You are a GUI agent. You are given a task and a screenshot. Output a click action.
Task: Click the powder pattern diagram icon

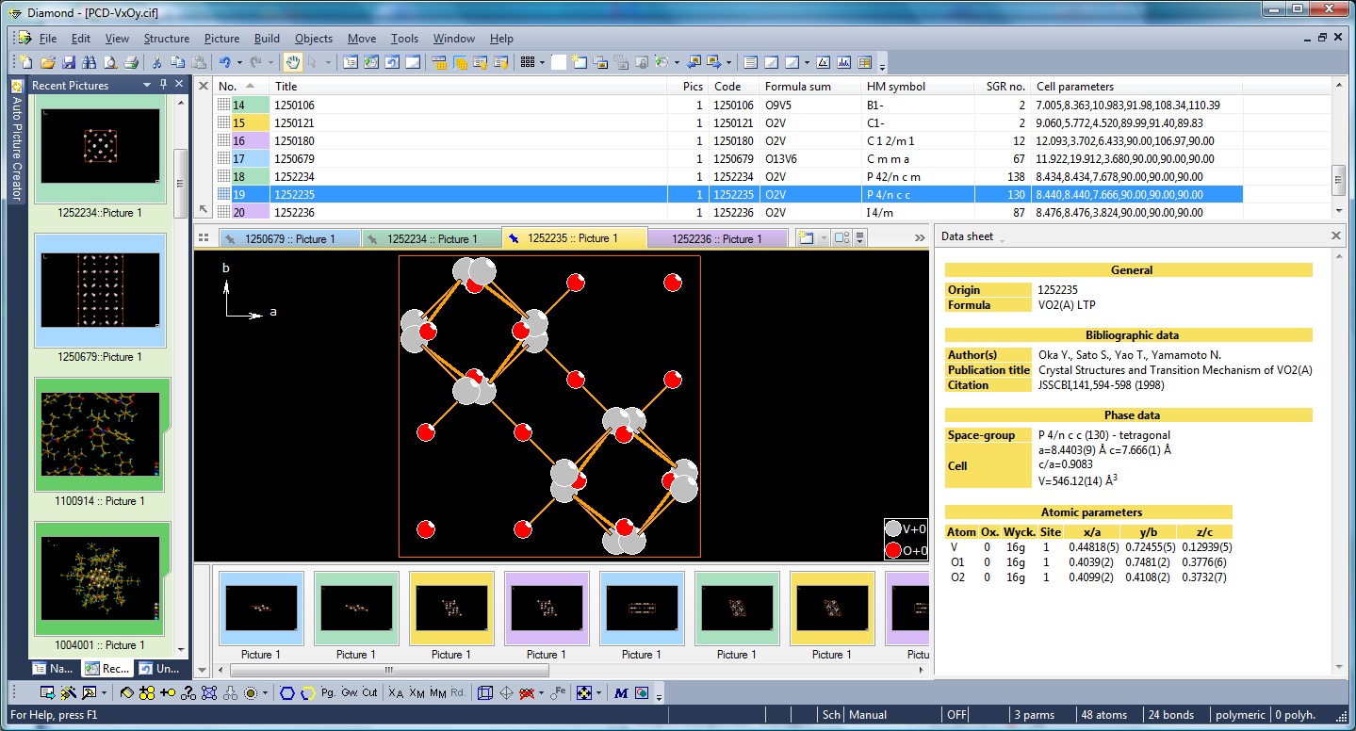coord(842,63)
